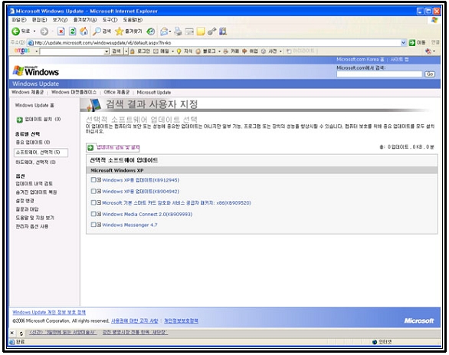Check the KB912945 update checkbox
This screenshot has width=449, height=355.
click(93, 180)
